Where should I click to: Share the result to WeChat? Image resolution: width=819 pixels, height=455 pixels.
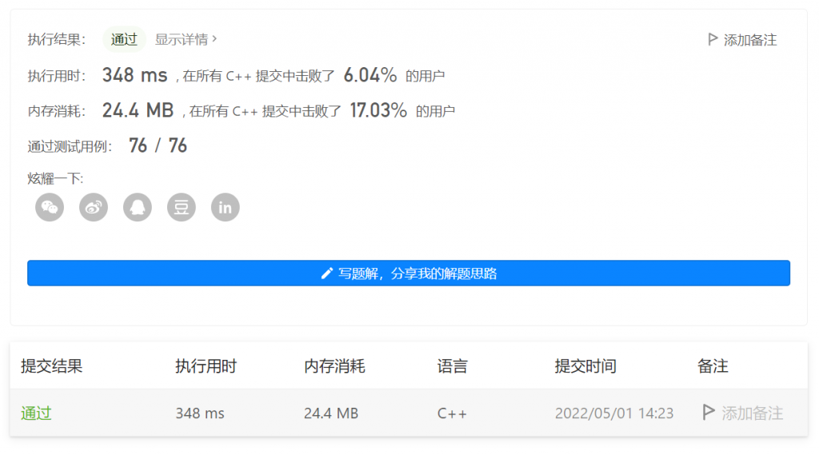click(x=50, y=208)
